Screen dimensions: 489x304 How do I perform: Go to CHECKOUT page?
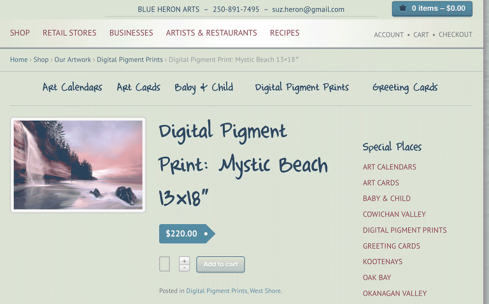coord(456,34)
